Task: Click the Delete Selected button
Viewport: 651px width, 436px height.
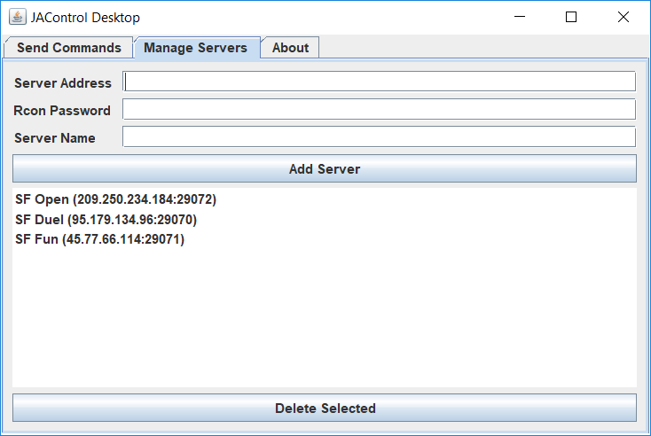Action: coord(325,408)
